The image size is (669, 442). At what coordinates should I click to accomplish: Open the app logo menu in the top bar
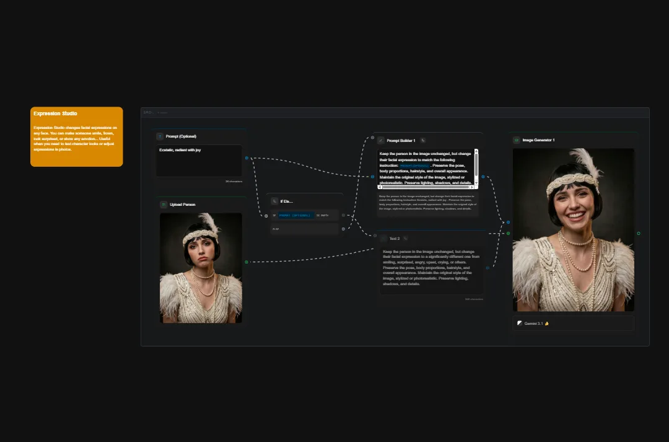point(147,112)
